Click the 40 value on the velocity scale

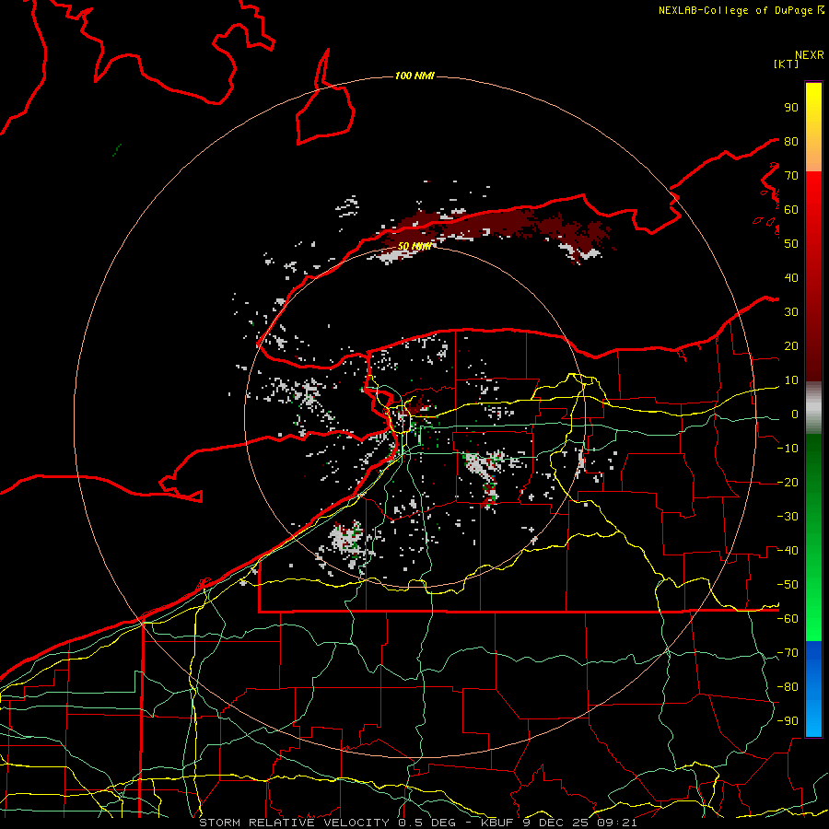(x=791, y=277)
